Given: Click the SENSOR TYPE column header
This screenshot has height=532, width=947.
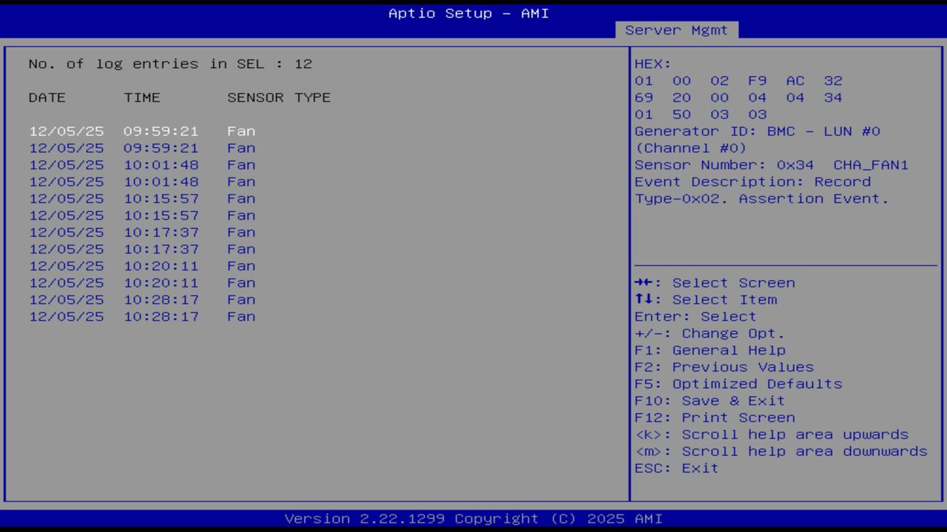Looking at the screenshot, I should [x=277, y=97].
